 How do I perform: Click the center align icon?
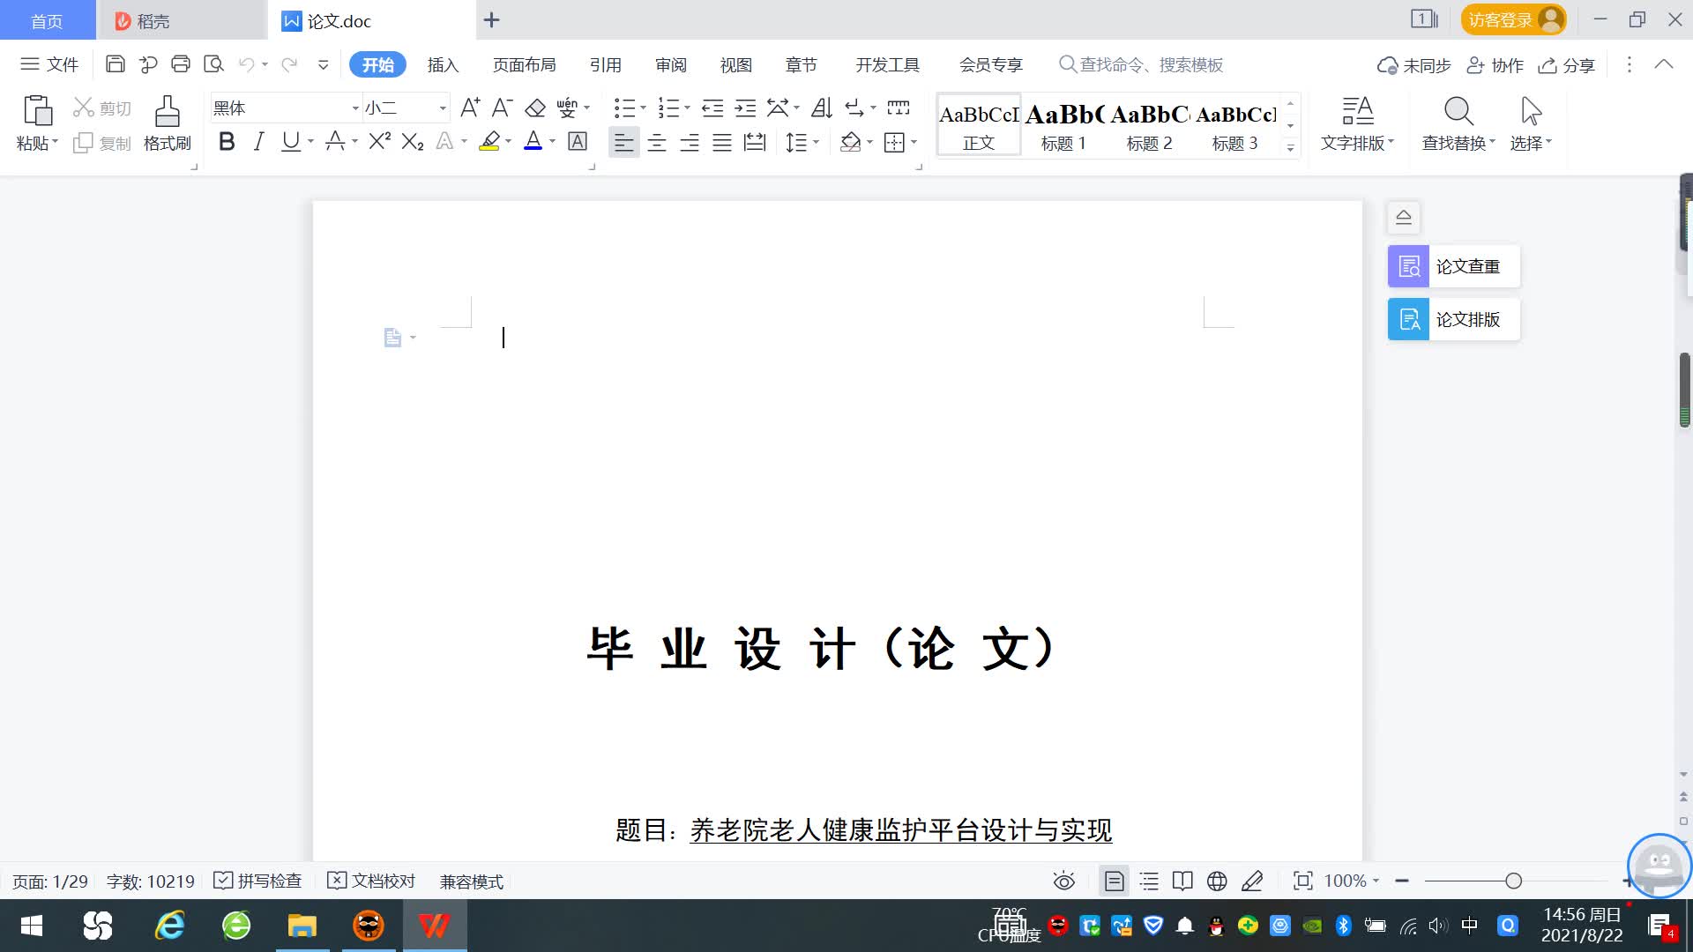tap(657, 143)
